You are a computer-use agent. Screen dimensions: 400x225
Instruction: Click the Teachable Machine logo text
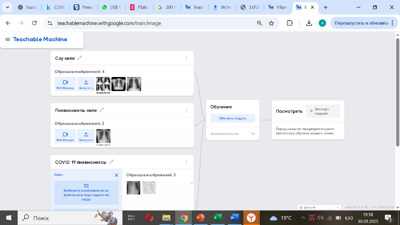click(x=40, y=39)
